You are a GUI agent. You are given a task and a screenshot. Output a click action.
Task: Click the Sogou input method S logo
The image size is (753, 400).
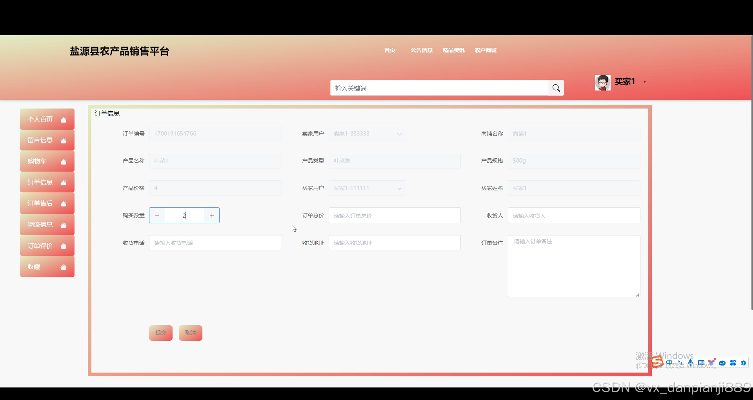pyautogui.click(x=658, y=362)
